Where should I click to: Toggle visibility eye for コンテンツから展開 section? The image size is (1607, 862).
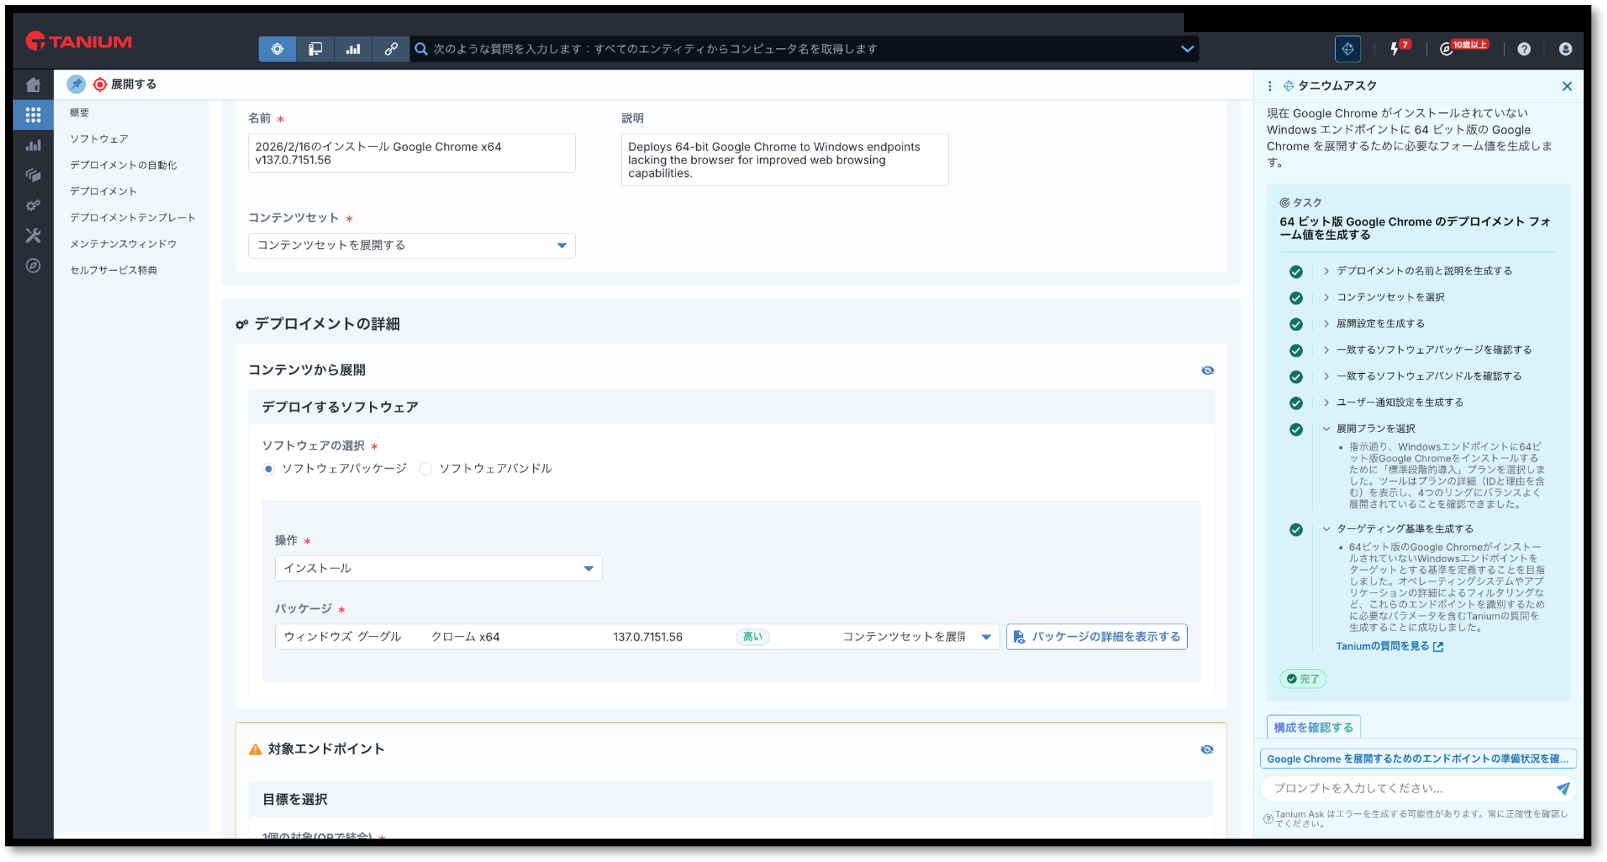tap(1207, 370)
